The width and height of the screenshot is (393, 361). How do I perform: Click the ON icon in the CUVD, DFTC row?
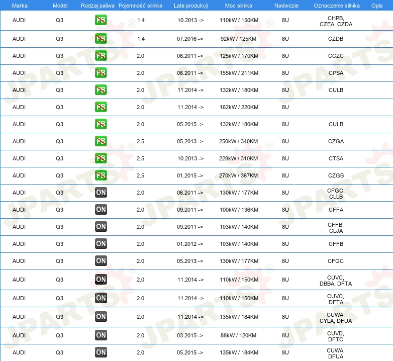(101, 335)
